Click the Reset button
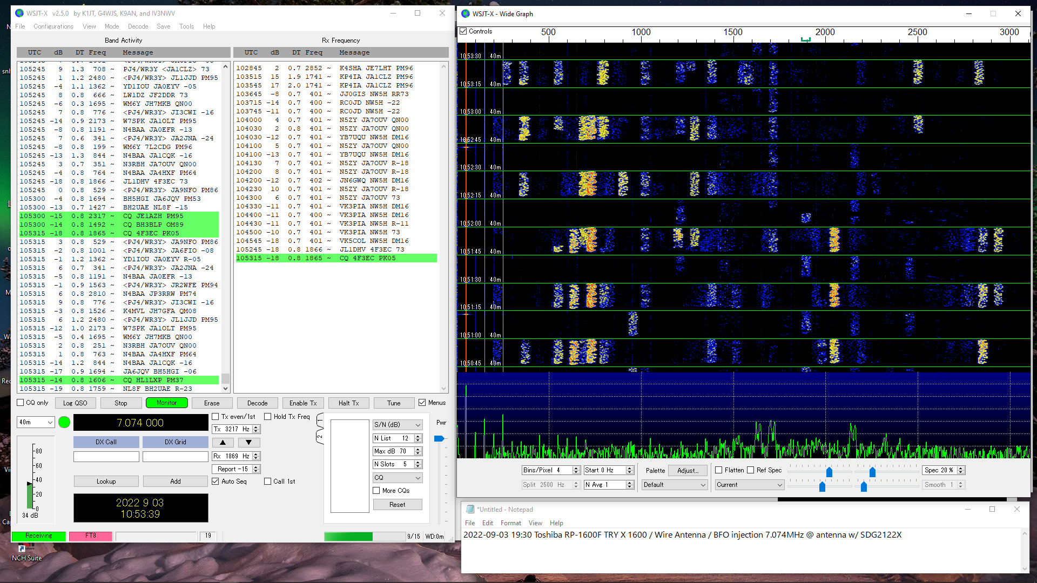 [398, 505]
